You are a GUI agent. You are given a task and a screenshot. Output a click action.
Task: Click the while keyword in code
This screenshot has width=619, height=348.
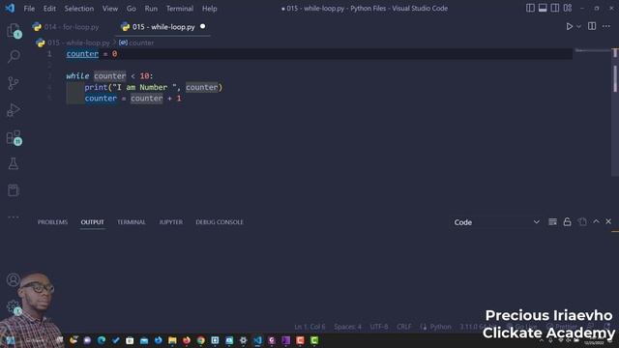77,75
